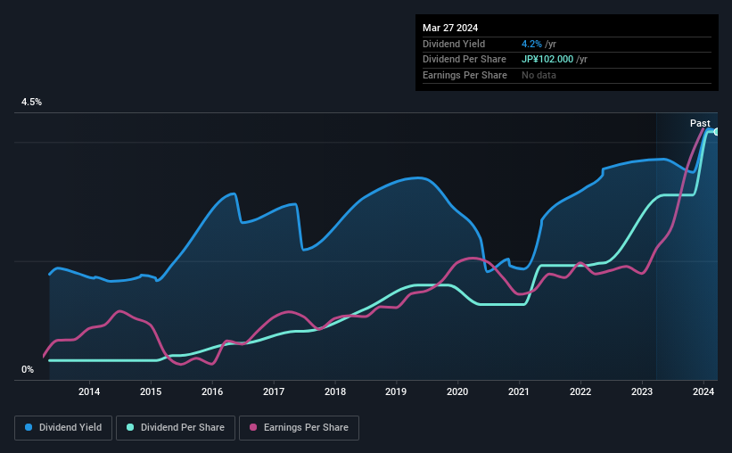This screenshot has width=732, height=453.
Task: Select the 2019 year label on axis
Action: [x=396, y=391]
